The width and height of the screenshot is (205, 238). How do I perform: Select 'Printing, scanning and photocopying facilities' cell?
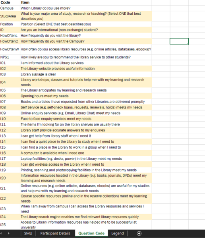[x=86, y=170]
